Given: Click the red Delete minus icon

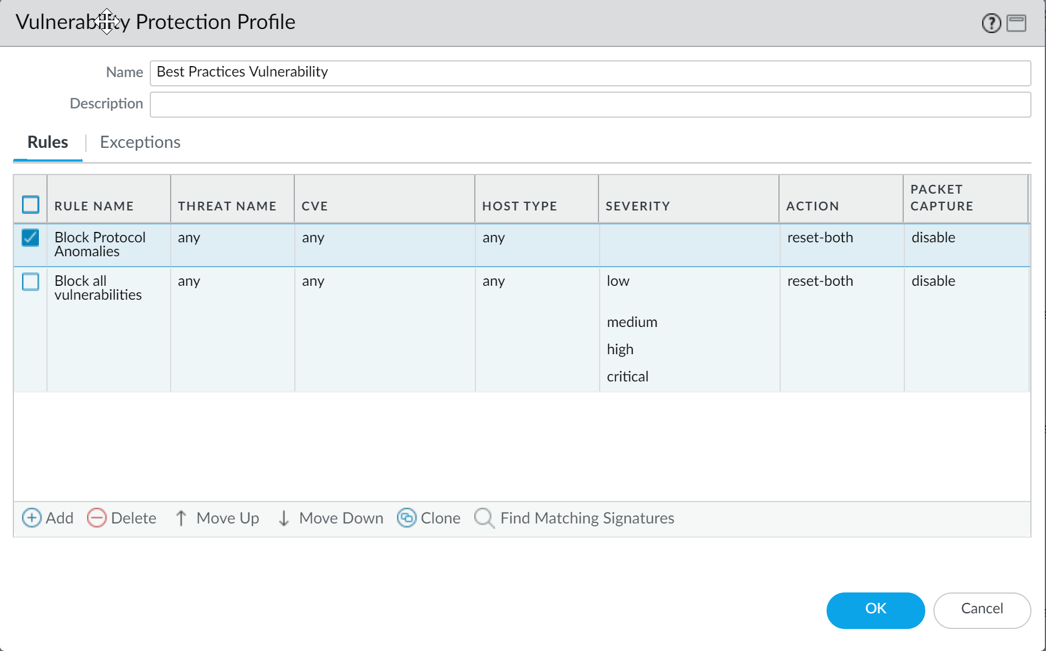Looking at the screenshot, I should click(96, 518).
